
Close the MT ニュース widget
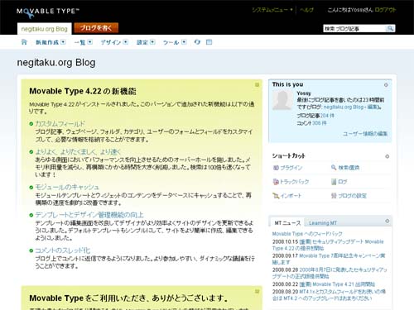(388, 221)
